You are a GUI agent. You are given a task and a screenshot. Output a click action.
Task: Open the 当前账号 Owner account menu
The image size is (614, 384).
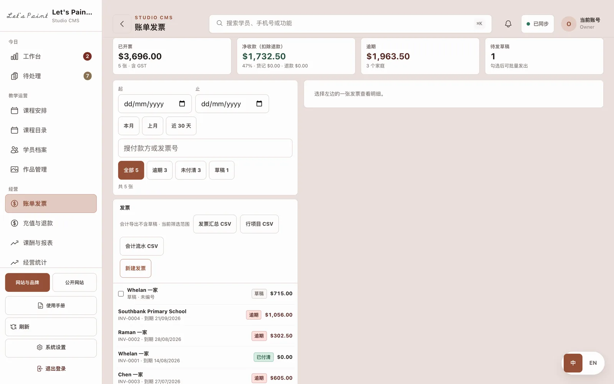pyautogui.click(x=581, y=24)
